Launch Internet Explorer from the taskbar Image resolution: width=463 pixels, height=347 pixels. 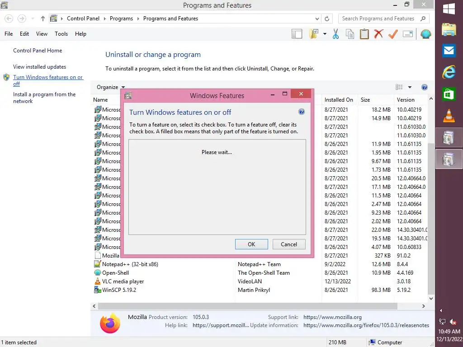[x=449, y=72]
